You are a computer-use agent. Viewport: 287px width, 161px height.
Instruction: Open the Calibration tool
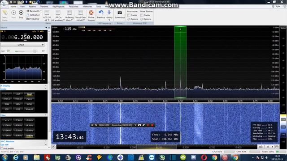33,15
